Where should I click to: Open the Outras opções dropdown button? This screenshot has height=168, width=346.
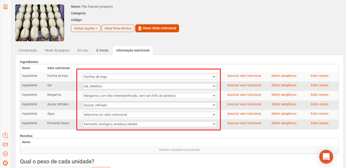tap(85, 28)
